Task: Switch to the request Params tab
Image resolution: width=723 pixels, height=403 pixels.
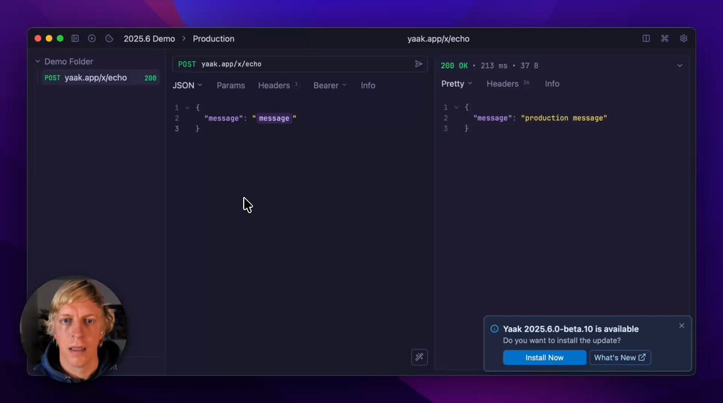Action: coord(230,85)
